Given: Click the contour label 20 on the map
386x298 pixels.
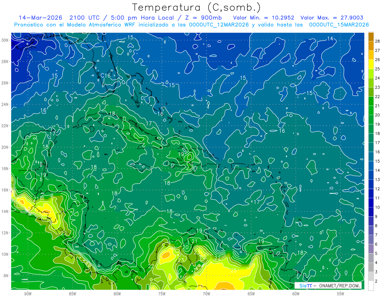Looking at the screenshot, I should (x=185, y=247).
